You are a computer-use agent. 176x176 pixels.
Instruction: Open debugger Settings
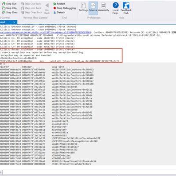pyautogui.click(x=84, y=7)
